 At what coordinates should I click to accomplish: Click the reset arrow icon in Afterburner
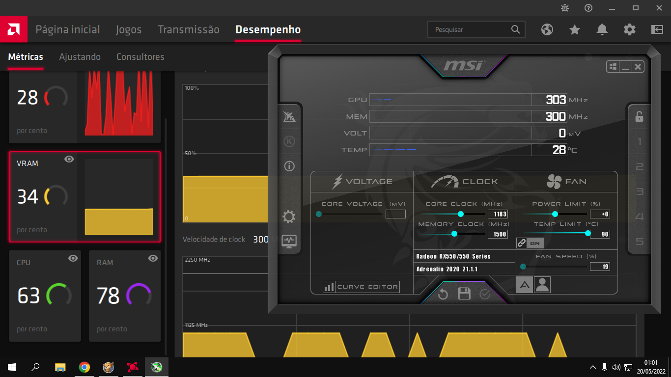coord(443,294)
